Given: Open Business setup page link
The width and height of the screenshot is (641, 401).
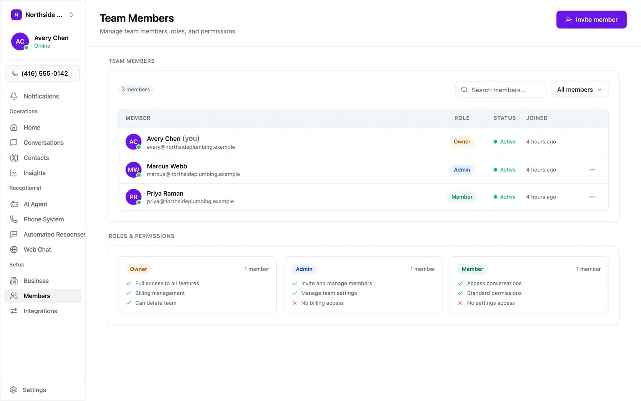Looking at the screenshot, I should [43, 281].
